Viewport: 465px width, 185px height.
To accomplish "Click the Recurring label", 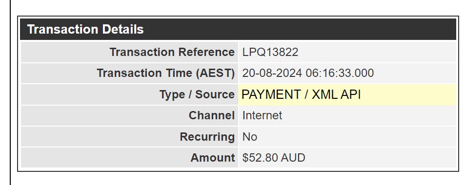I will (x=207, y=137).
